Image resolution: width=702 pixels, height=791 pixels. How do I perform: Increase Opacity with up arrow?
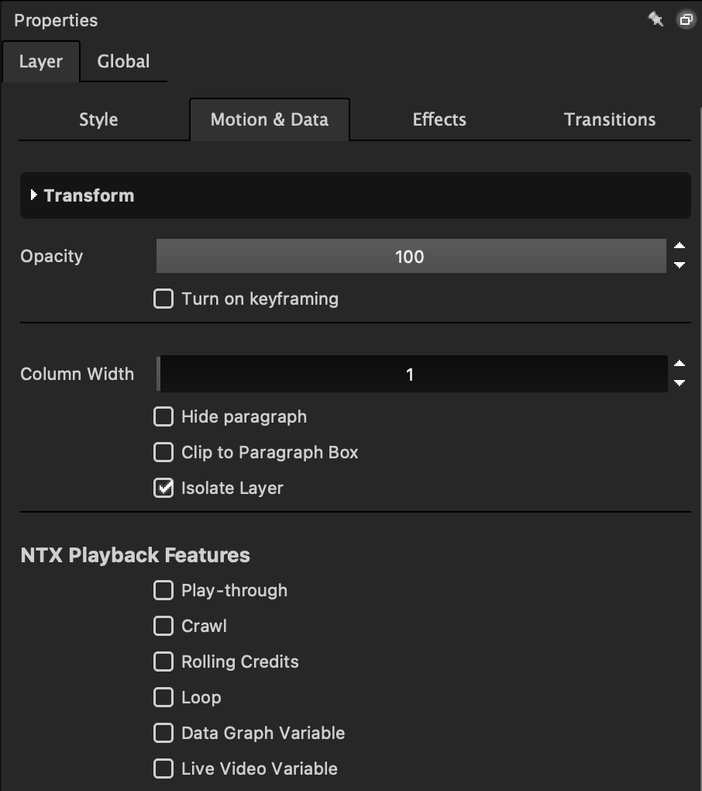pyautogui.click(x=680, y=247)
